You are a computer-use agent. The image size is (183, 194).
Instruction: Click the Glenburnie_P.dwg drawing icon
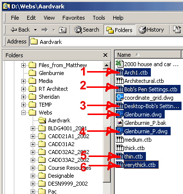(x=120, y=131)
